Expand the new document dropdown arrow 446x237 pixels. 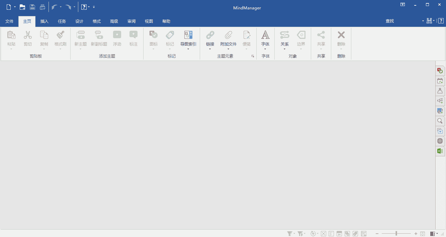pos(15,7)
